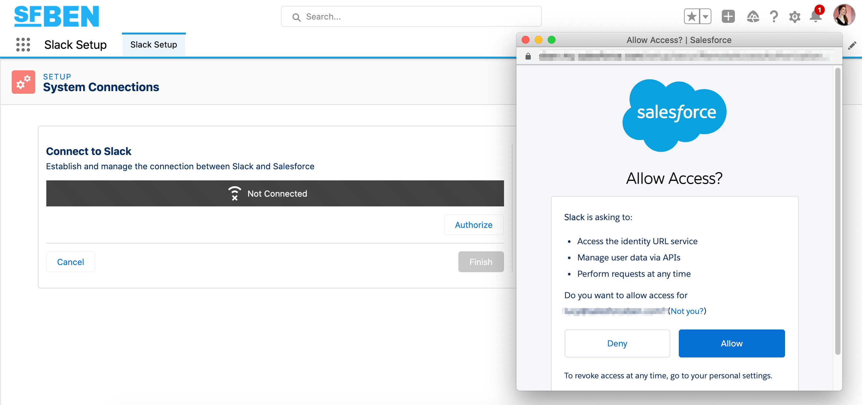Image resolution: width=862 pixels, height=405 pixels.
Task: Click the global actions plus icon
Action: [x=728, y=16]
